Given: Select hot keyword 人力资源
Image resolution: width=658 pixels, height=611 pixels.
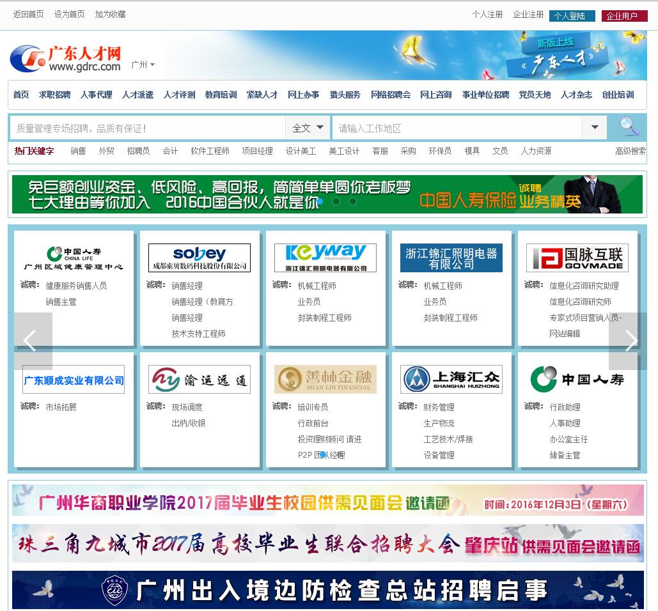Looking at the screenshot, I should coord(536,151).
